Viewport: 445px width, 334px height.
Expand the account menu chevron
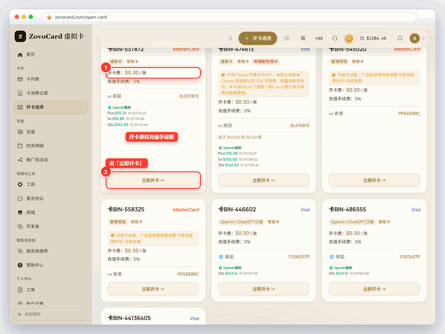pos(424,38)
